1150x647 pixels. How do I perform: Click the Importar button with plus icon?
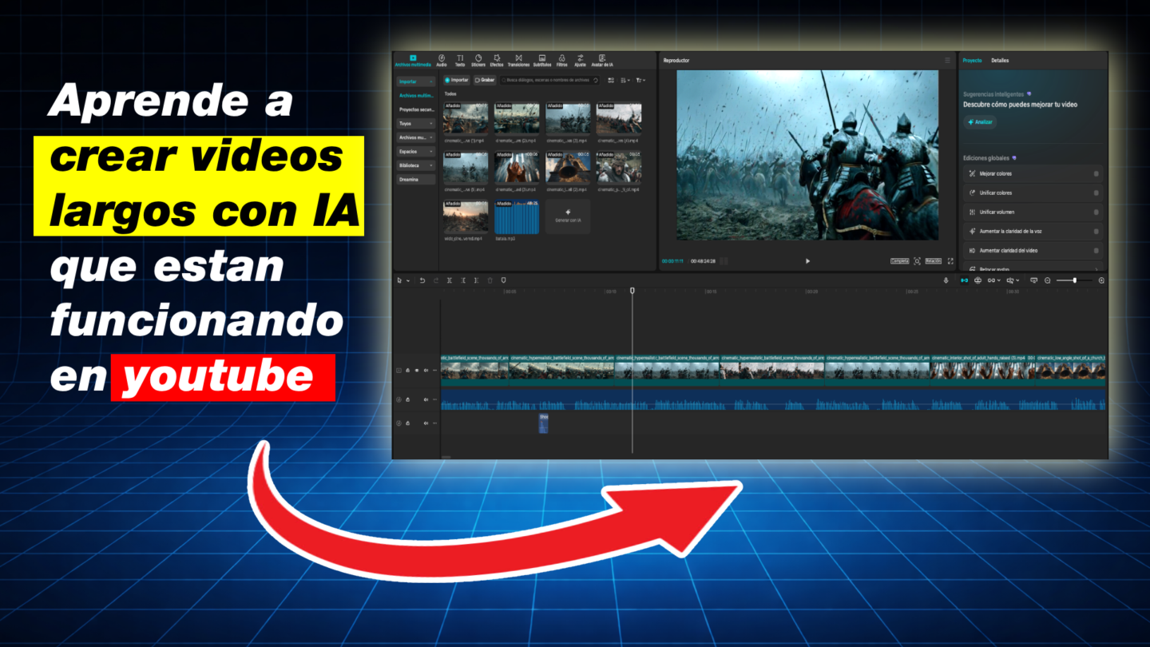coord(458,80)
